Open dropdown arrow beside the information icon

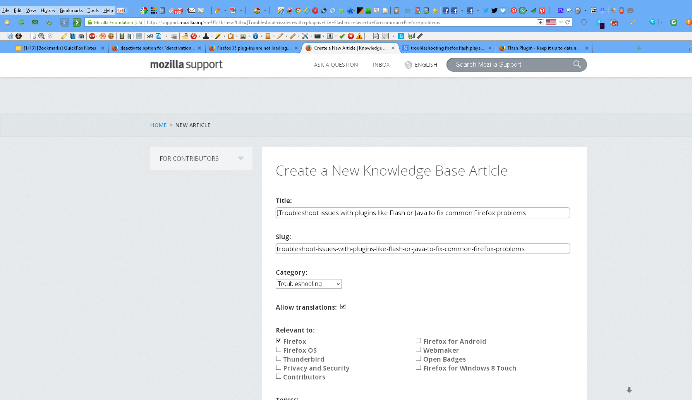click(261, 36)
